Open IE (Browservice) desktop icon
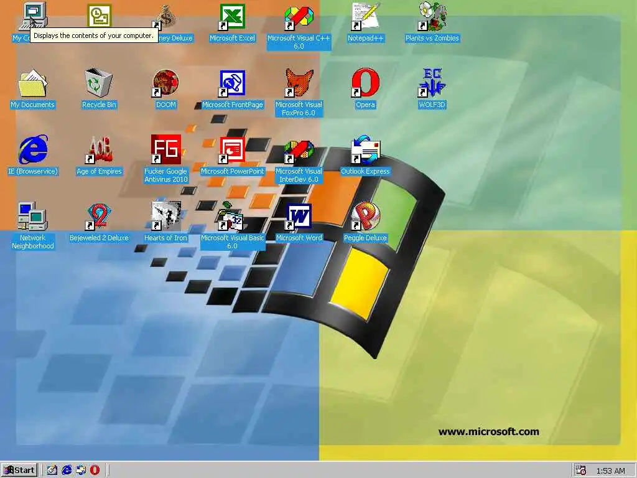The image size is (637, 478). 32,149
